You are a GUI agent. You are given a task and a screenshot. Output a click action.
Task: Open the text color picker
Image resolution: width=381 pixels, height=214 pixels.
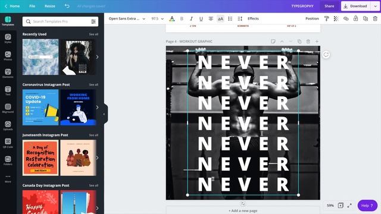point(172,18)
